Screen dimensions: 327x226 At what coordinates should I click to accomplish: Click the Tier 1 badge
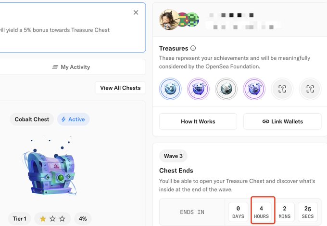[20, 219]
